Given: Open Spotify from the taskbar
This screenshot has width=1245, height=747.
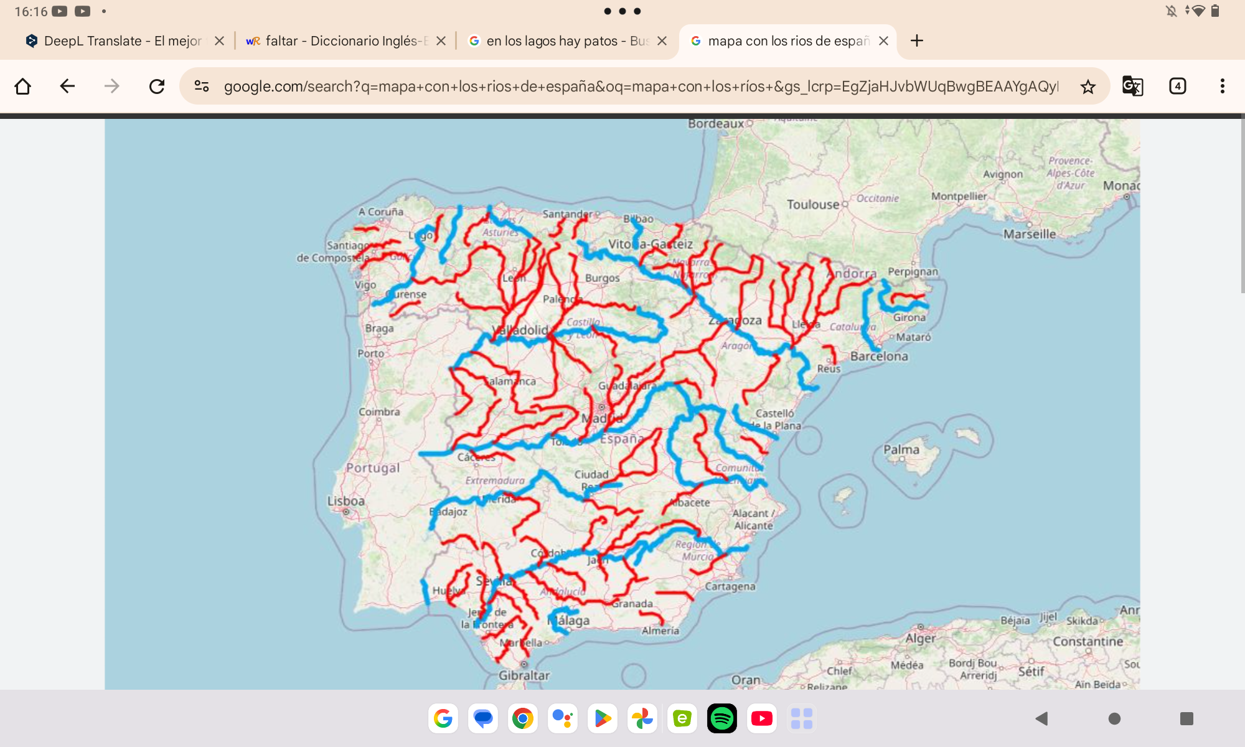Looking at the screenshot, I should [722, 718].
